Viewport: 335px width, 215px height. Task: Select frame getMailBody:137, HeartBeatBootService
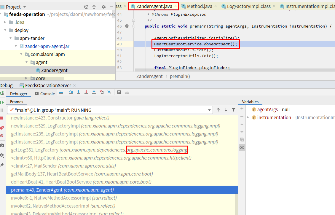coord(122,174)
